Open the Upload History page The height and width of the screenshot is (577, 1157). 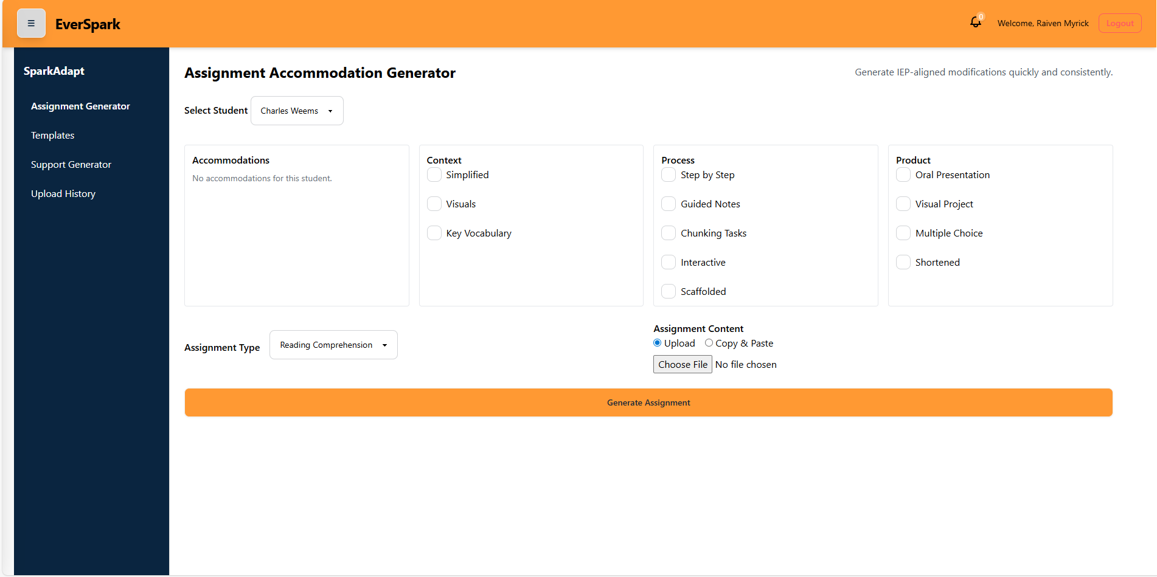[63, 193]
